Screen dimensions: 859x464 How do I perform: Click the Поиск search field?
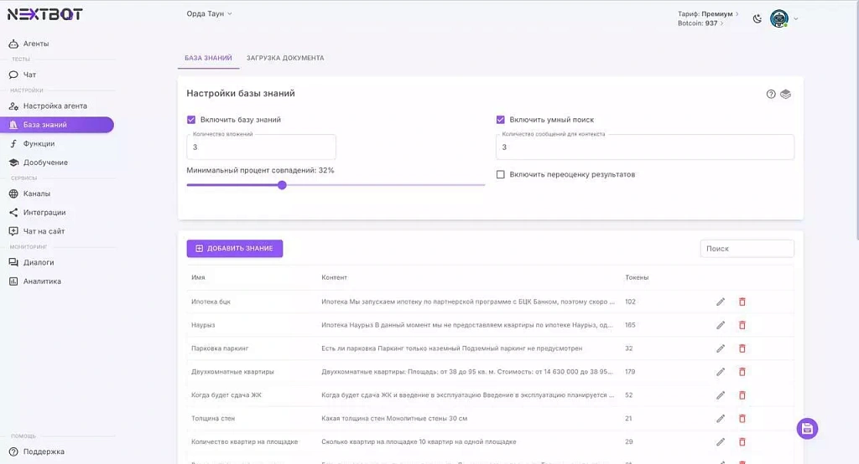tap(747, 249)
